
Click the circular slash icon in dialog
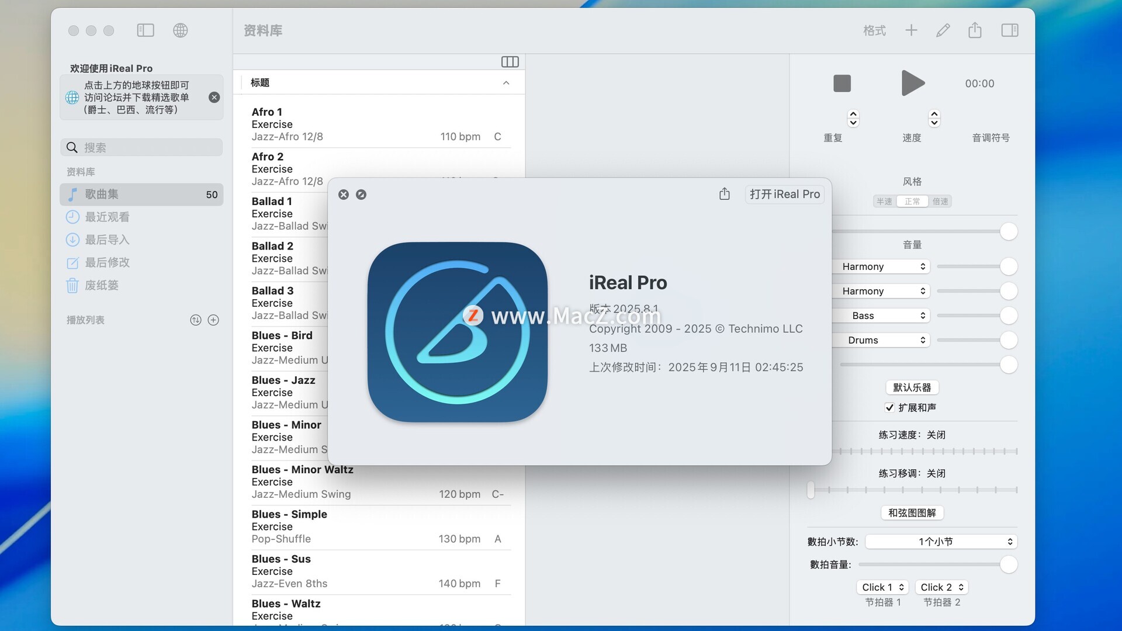point(361,195)
